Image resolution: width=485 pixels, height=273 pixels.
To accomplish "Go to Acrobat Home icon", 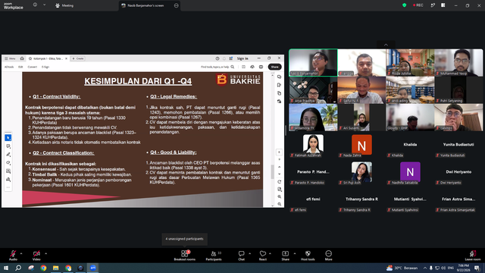I will tap(22, 58).
